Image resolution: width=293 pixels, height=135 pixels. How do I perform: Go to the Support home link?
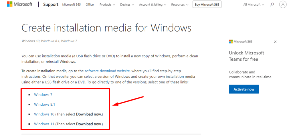tap(51, 5)
